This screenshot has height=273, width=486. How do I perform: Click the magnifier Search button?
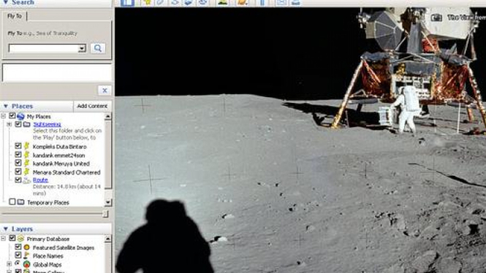click(98, 48)
